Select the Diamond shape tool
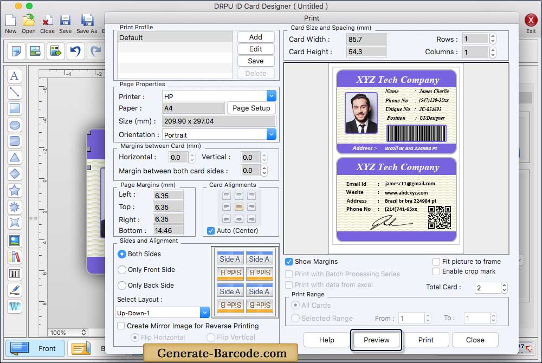This screenshot has width=542, height=363. click(x=15, y=173)
